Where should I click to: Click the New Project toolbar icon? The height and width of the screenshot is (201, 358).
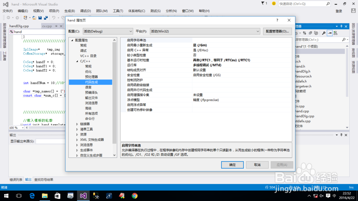pos(25,18)
